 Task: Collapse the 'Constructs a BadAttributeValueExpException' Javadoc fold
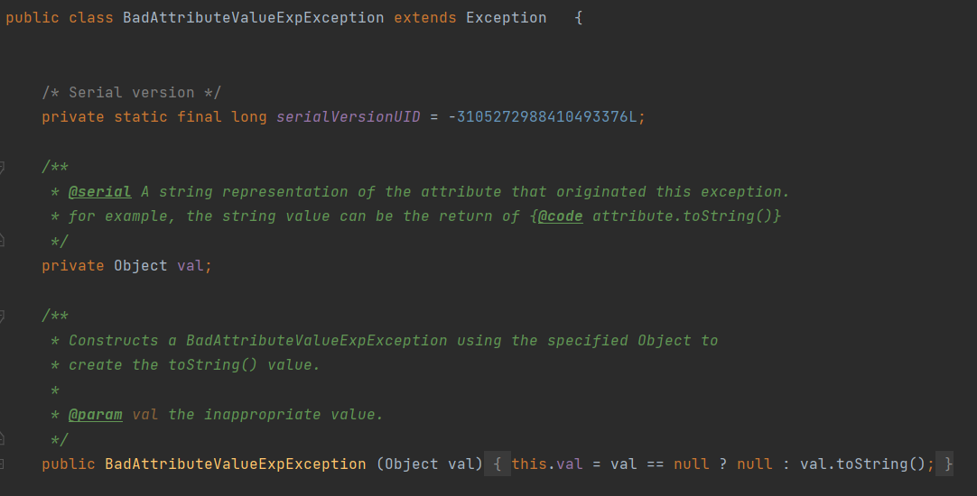[2, 316]
